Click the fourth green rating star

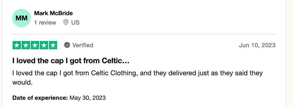(x=44, y=45)
